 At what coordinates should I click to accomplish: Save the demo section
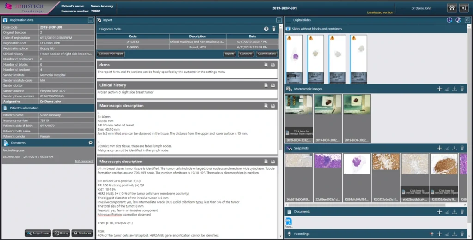pyautogui.click(x=273, y=65)
